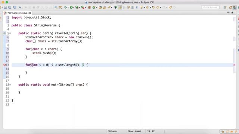Viewport: 239px width, 134px height.
Task: Click the Open Type toolbar icon
Action: click(100, 7)
